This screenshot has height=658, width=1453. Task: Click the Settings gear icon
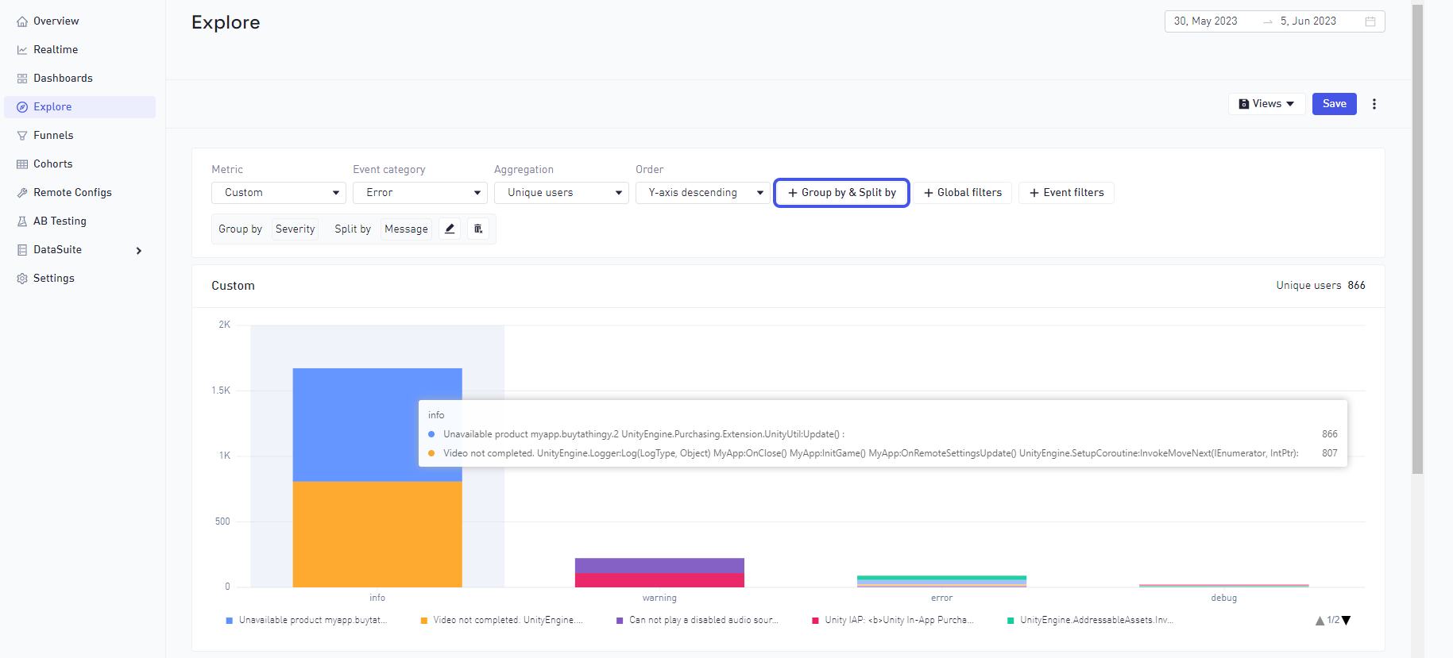pos(22,279)
